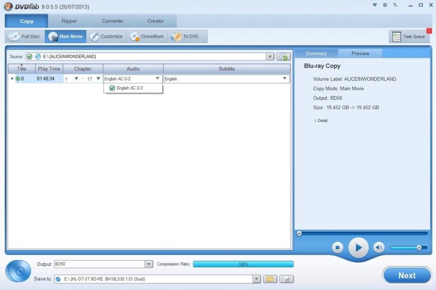This screenshot has height=290, width=436.
Task: Adjust the preview volume slider
Action: (x=419, y=247)
